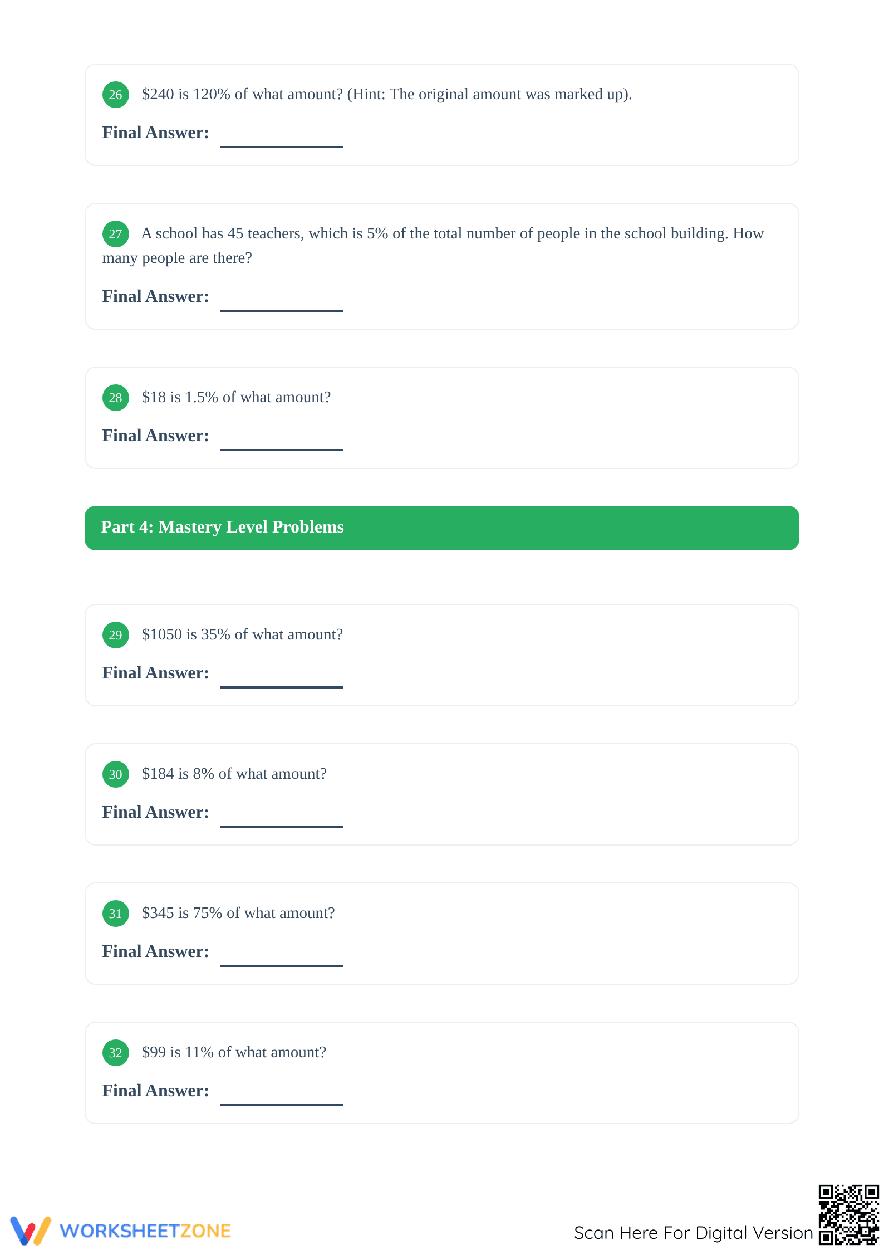This screenshot has height=1250, width=884.
Task: Click the green number 27 badge
Action: pos(115,234)
